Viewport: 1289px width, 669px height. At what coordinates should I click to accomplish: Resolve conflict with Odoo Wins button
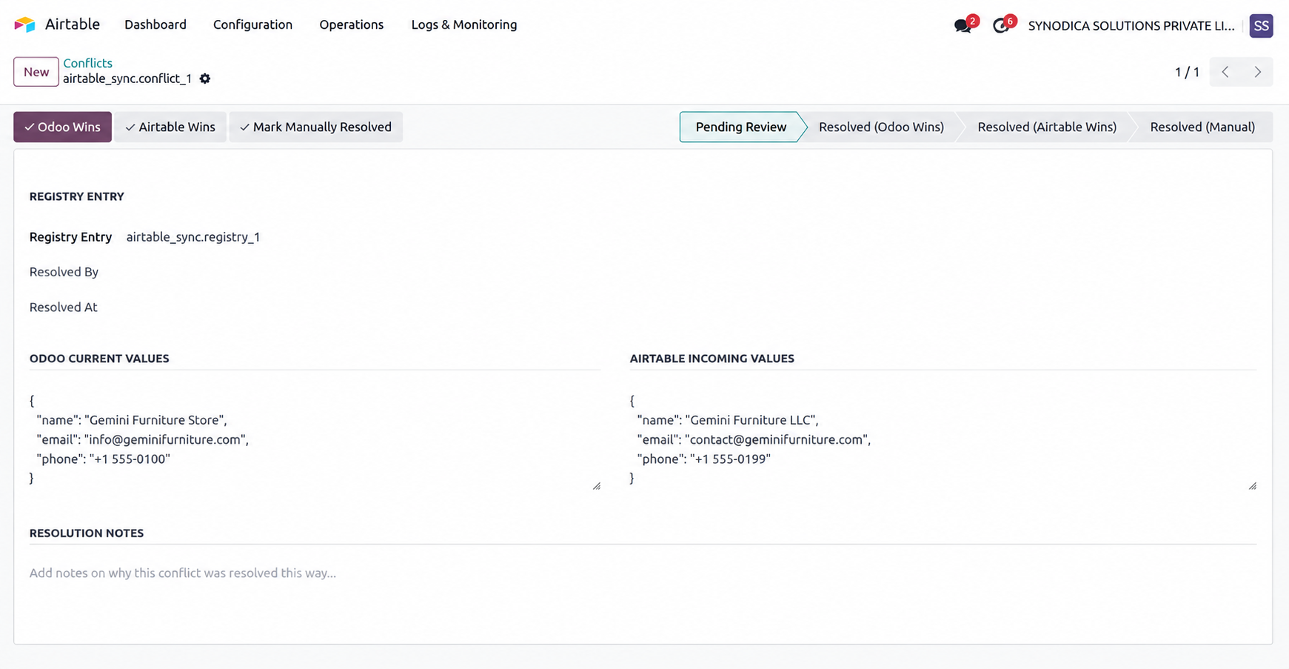pyautogui.click(x=62, y=127)
